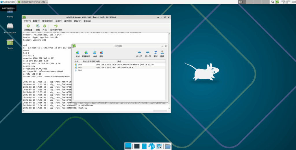
Task: Open the 数据[D] menu
Action: point(36,21)
